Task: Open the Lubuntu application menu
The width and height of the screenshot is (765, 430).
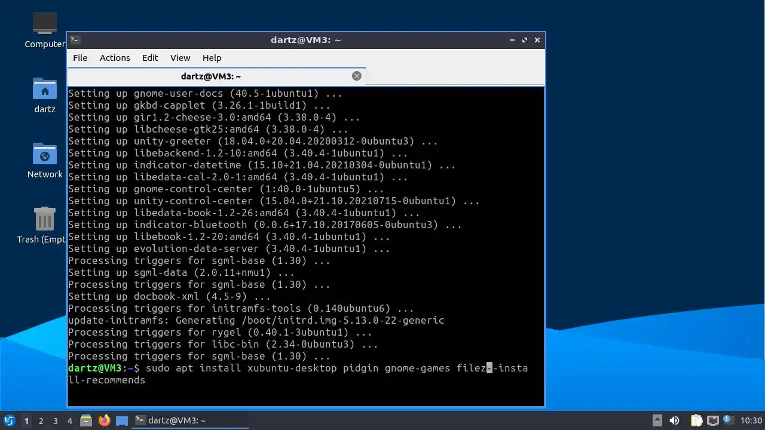Action: point(10,420)
